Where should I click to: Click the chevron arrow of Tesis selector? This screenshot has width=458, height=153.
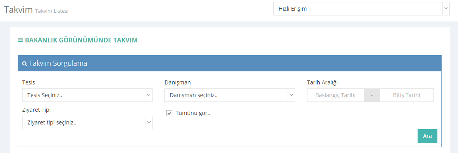pyautogui.click(x=149, y=95)
